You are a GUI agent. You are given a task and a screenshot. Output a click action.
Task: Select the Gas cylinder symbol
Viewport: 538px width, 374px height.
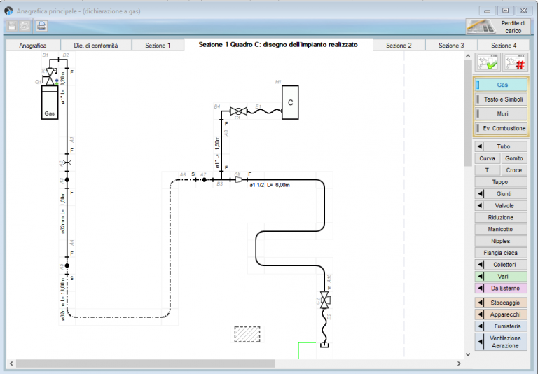click(50, 102)
